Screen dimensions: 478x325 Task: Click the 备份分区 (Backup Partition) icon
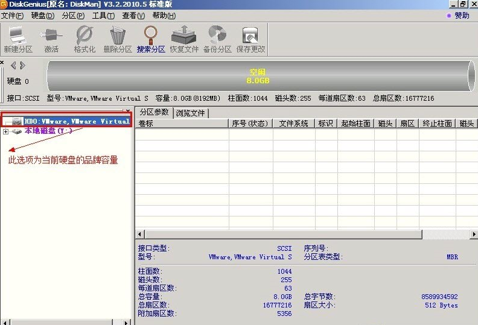(217, 39)
